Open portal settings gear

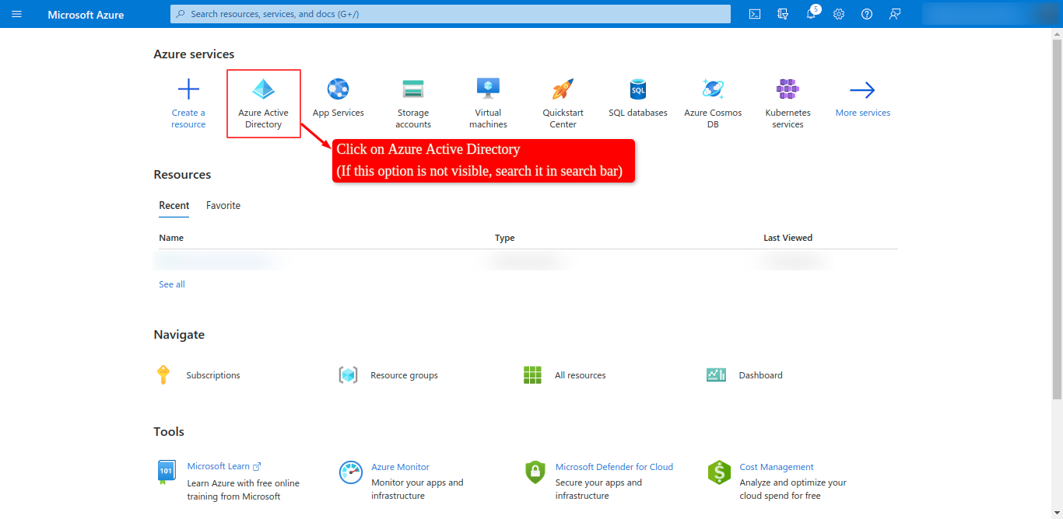(x=839, y=14)
